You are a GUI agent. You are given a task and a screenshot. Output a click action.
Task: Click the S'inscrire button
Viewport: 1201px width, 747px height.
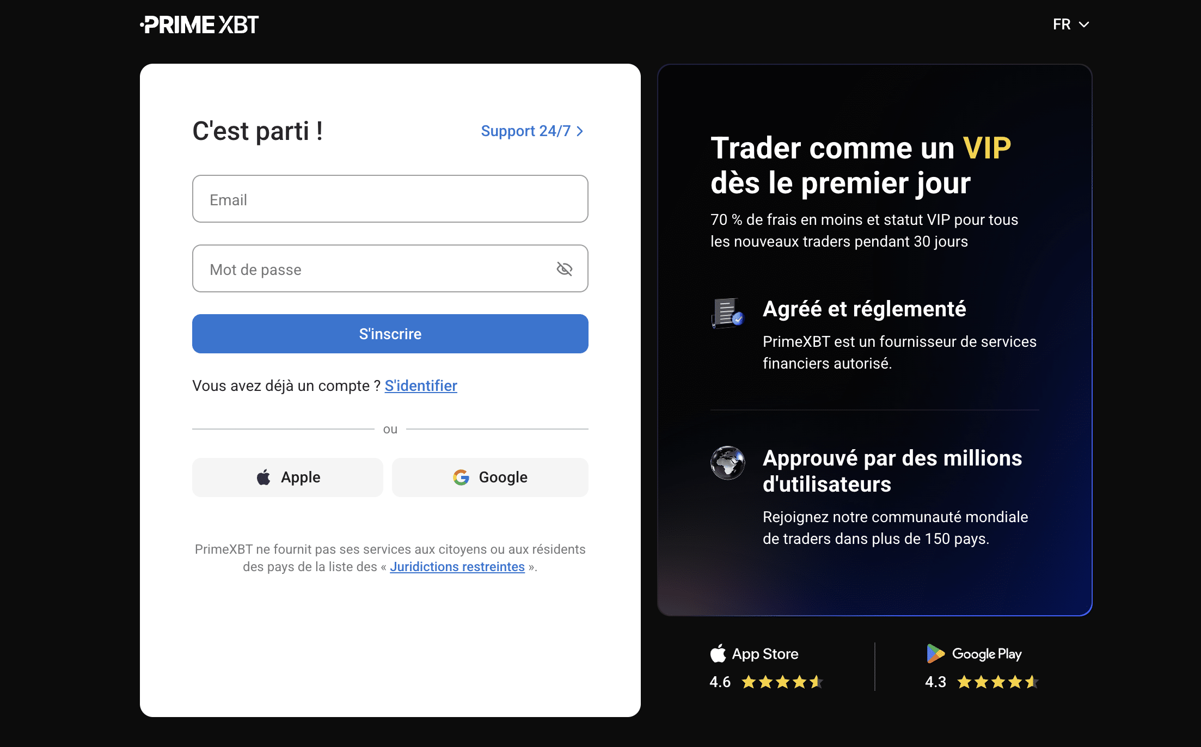click(390, 334)
